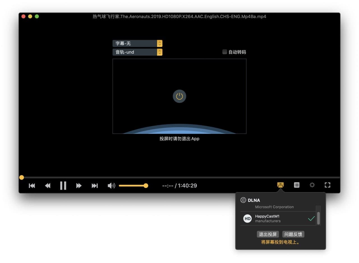
Task: Skip to next track button
Action: (95, 185)
